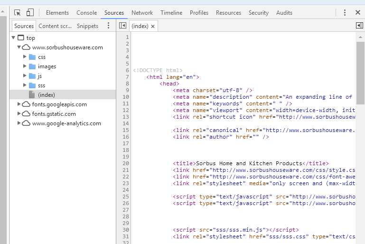Screen dimensions: 365x244
Task: Click the www.sorbushouseware.com cloud icon
Action: [26, 47]
